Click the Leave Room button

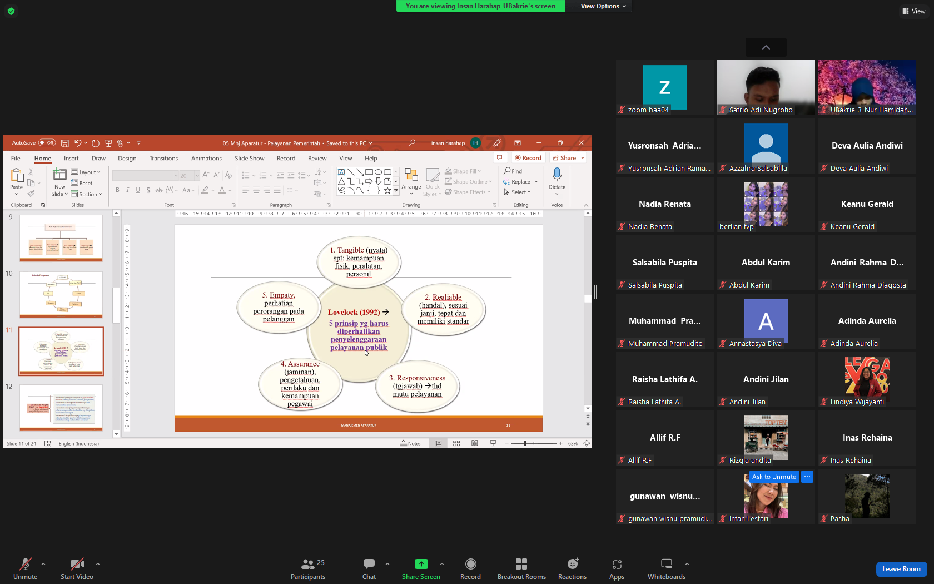point(901,569)
